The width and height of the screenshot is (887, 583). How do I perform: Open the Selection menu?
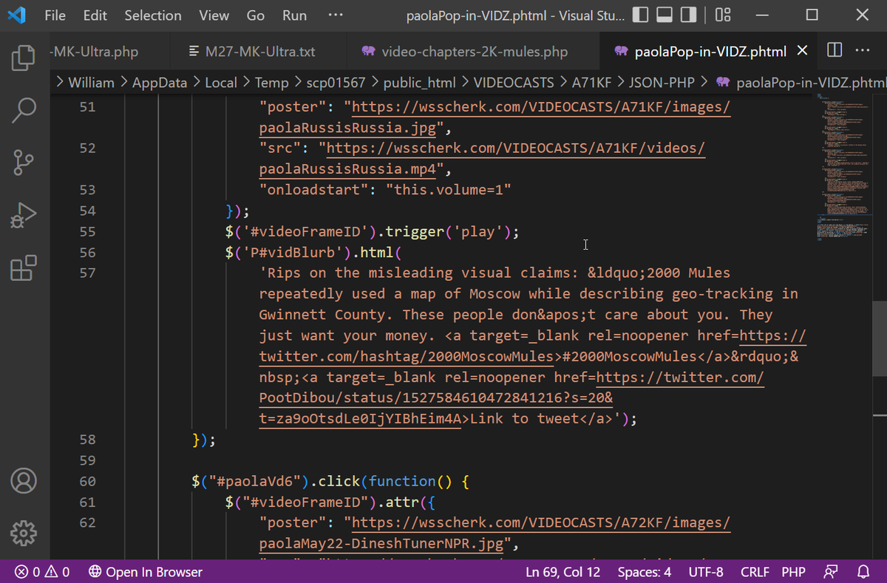pos(153,15)
